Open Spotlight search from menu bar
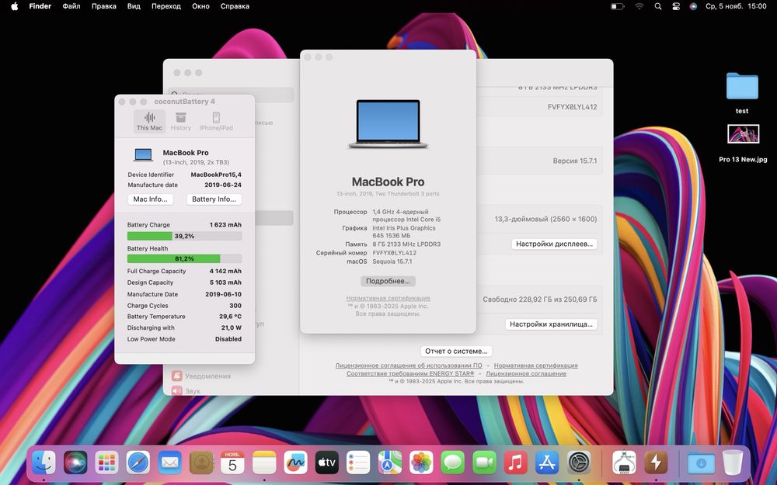Image resolution: width=777 pixels, height=485 pixels. pyautogui.click(x=658, y=6)
